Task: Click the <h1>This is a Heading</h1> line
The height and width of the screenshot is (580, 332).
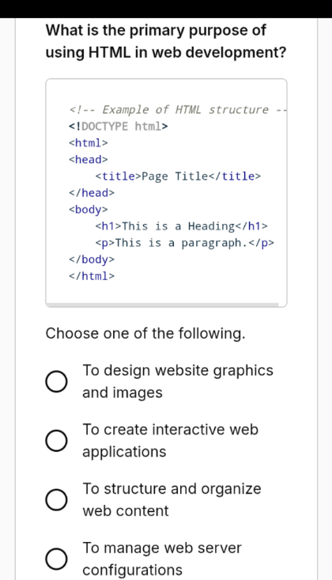Action: coord(182,226)
